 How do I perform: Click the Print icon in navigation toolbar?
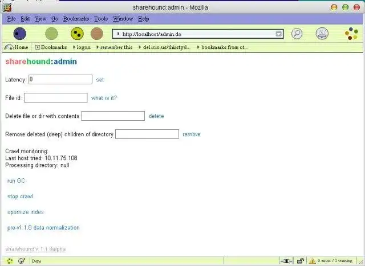click(322, 34)
